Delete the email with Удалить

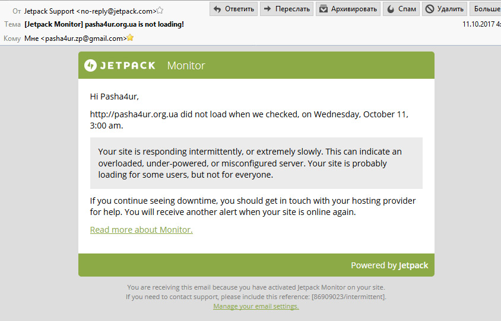click(445, 9)
